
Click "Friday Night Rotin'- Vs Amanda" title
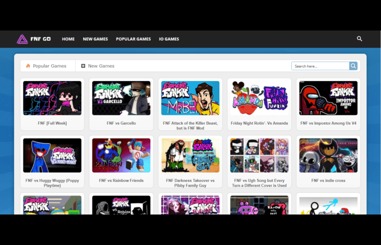259,123
